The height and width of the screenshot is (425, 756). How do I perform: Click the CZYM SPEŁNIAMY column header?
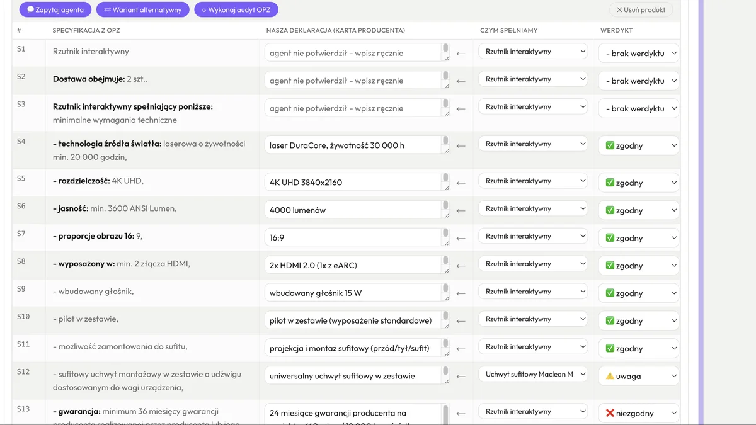tap(509, 30)
